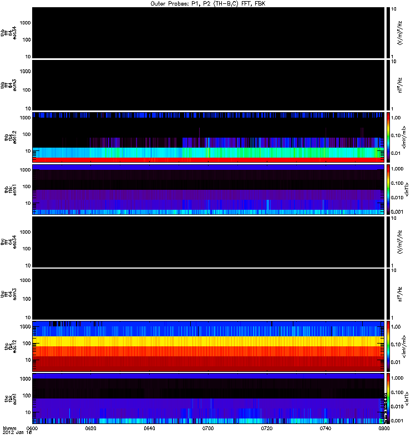The width and height of the screenshot is (416, 444).
Task: Click the 0.001 color scale value of thc scm1
Action: (x=397, y=421)
